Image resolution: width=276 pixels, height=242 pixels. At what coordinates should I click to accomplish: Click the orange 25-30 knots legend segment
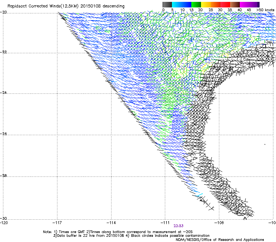216,4
